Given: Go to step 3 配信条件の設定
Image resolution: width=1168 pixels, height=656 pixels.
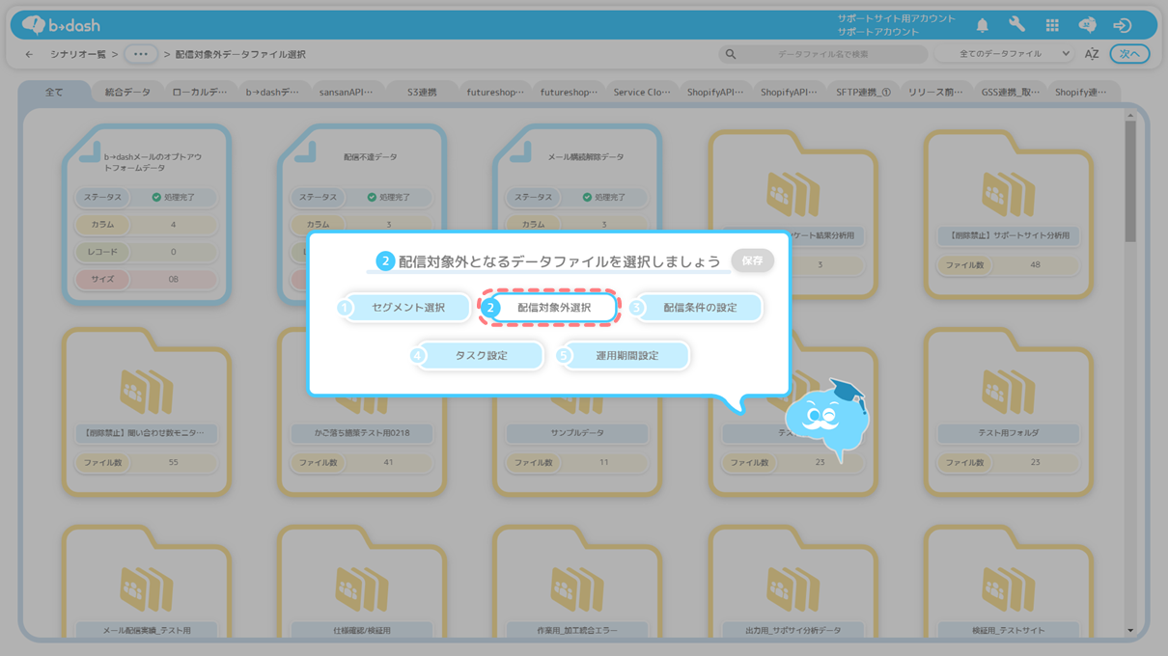Looking at the screenshot, I should [x=697, y=308].
